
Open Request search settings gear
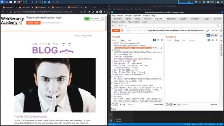point(117,105)
